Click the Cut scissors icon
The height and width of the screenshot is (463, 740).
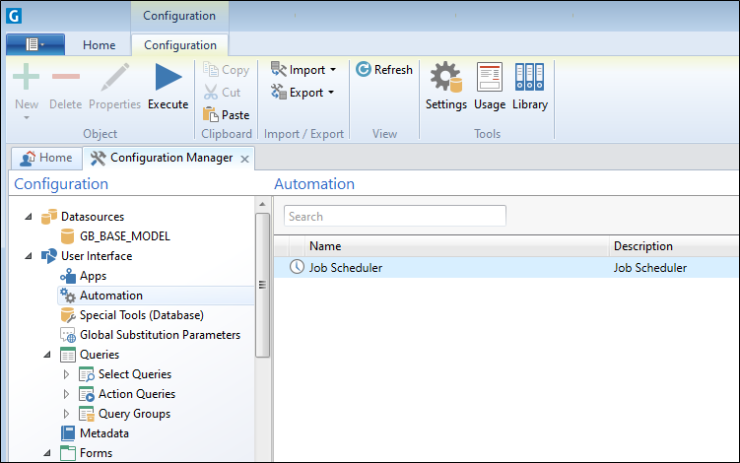(x=211, y=92)
